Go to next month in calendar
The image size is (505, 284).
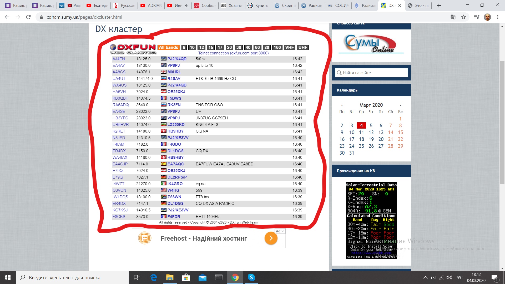[x=401, y=105]
